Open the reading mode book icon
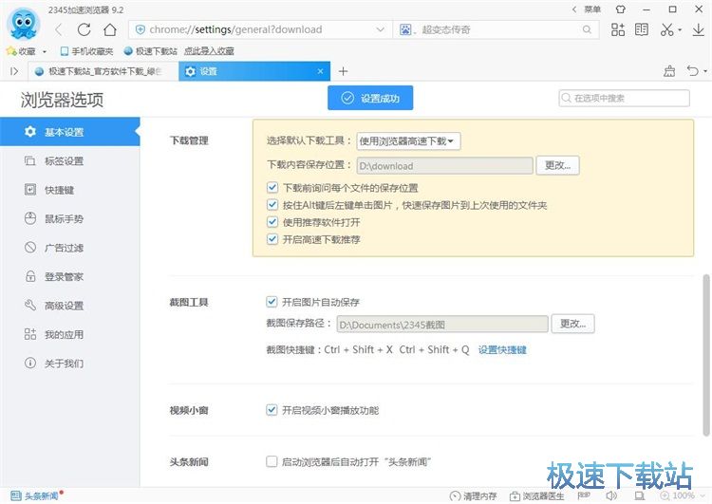The width and height of the screenshot is (712, 504). coord(642,29)
